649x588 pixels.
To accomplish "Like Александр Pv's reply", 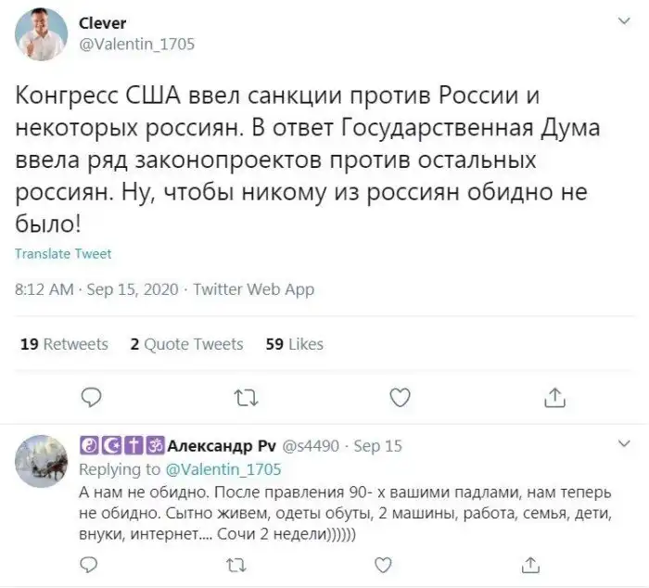I will point(383,563).
